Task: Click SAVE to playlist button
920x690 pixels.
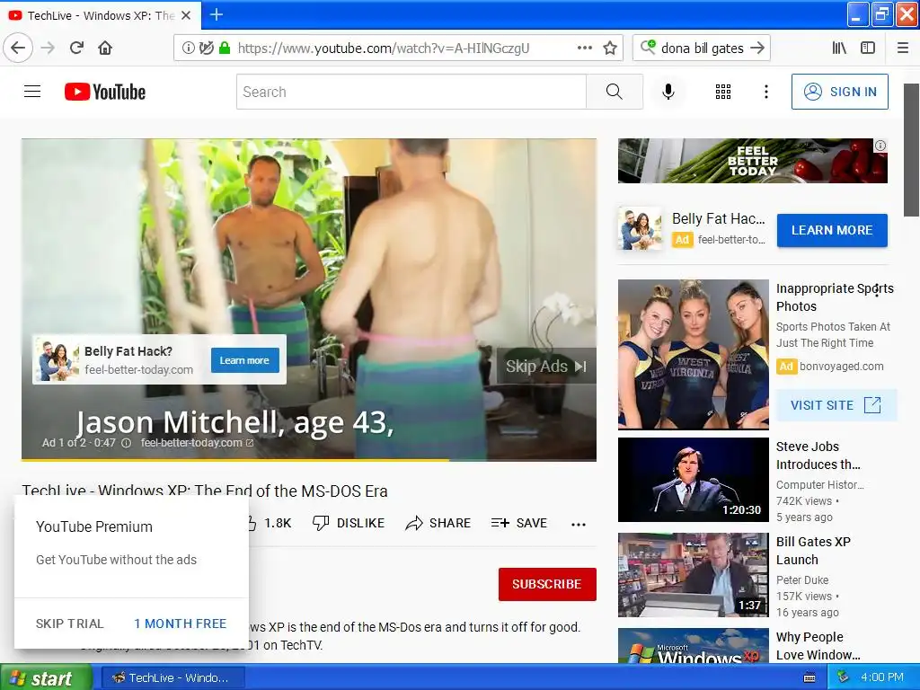Action: pos(519,523)
